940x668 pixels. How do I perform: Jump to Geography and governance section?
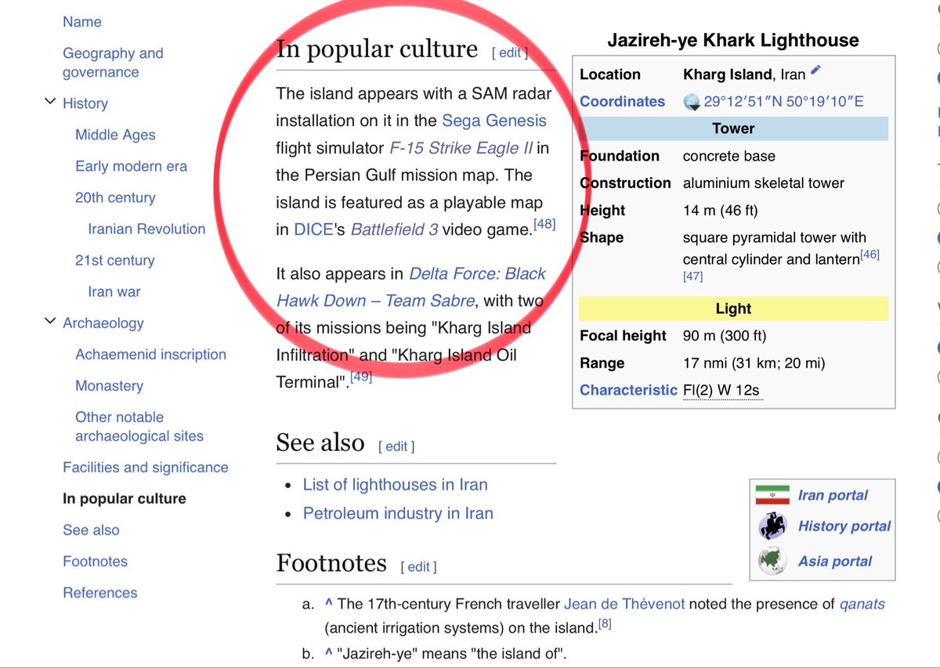point(113,63)
